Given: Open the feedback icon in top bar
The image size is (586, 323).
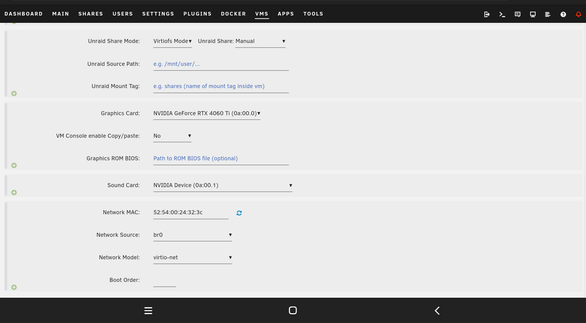Looking at the screenshot, I should tap(517, 14).
